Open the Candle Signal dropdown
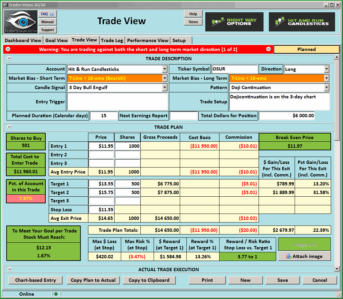This screenshot has width=343, height=299. pyautogui.click(x=165, y=87)
